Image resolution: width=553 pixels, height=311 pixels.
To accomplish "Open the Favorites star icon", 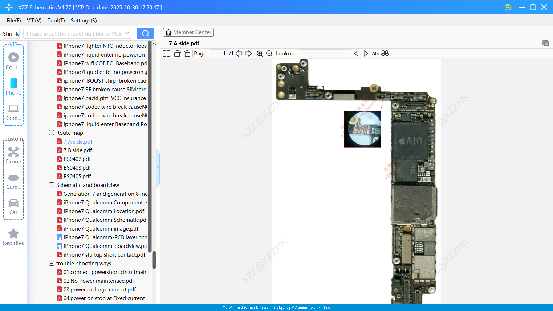I will (13, 237).
